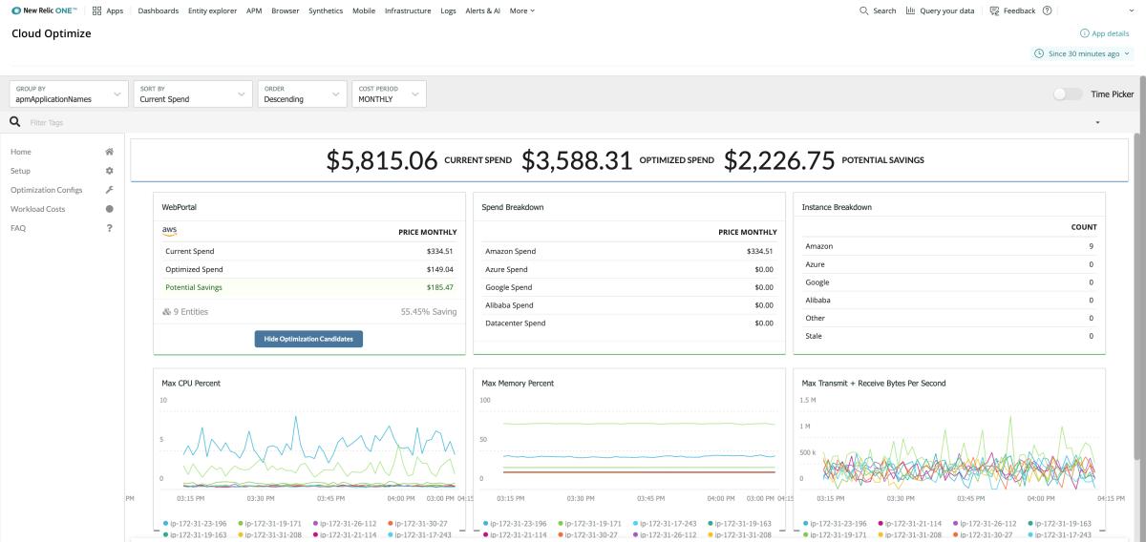The height and width of the screenshot is (542, 1146).
Task: Open Synthetics in top navigation
Action: (x=326, y=10)
